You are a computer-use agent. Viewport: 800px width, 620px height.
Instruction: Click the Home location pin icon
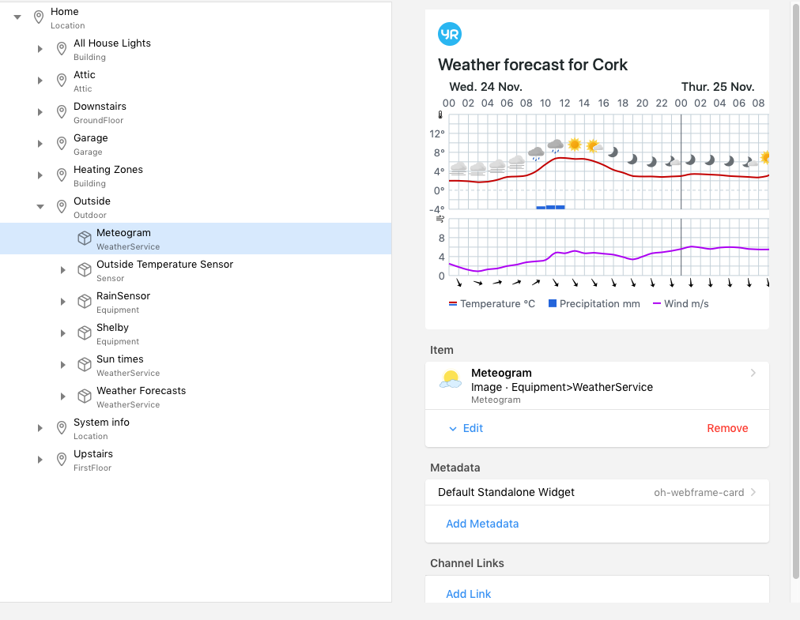39,17
